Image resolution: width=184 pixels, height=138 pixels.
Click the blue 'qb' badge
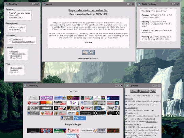80,118
